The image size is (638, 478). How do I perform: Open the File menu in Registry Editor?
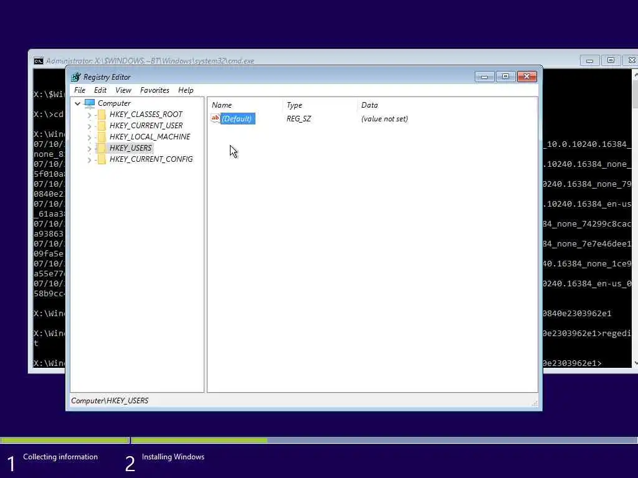tap(80, 90)
